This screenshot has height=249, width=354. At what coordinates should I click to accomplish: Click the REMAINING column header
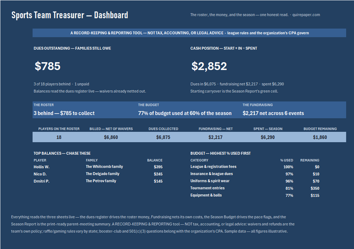pyautogui.click(x=310, y=160)
